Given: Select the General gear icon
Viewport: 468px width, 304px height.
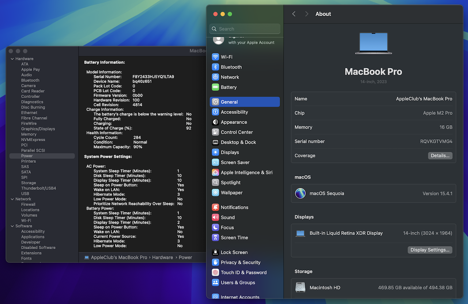Looking at the screenshot, I should tap(215, 102).
